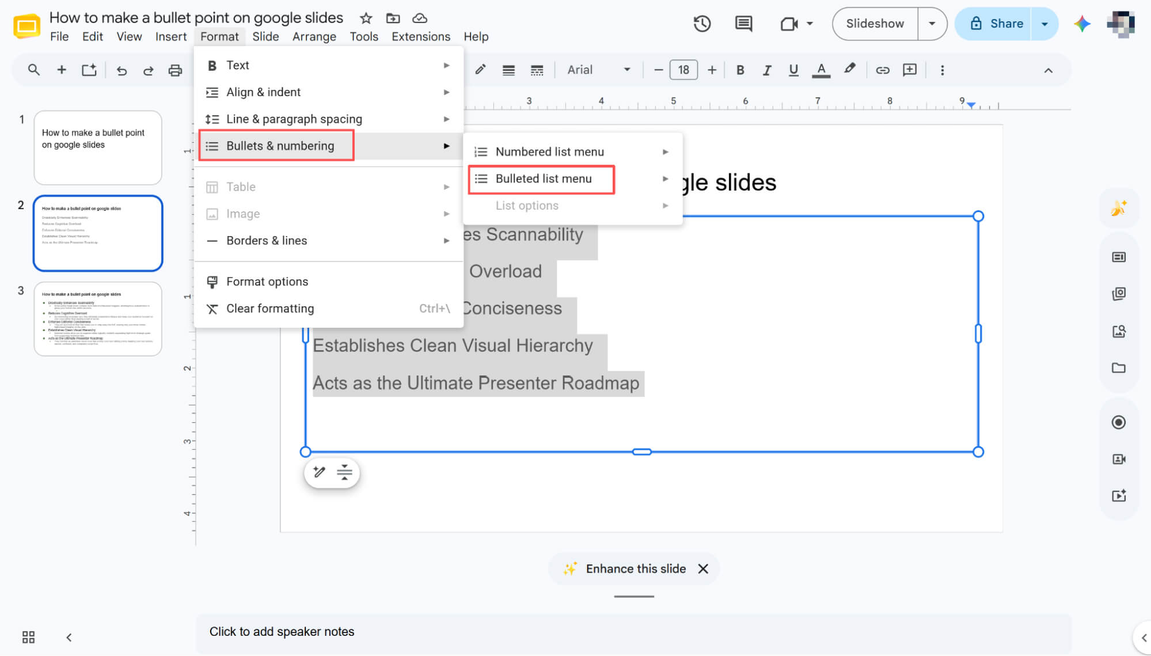Click the move-to-folder icon beside the title
Image resolution: width=1151 pixels, height=656 pixels.
point(393,18)
